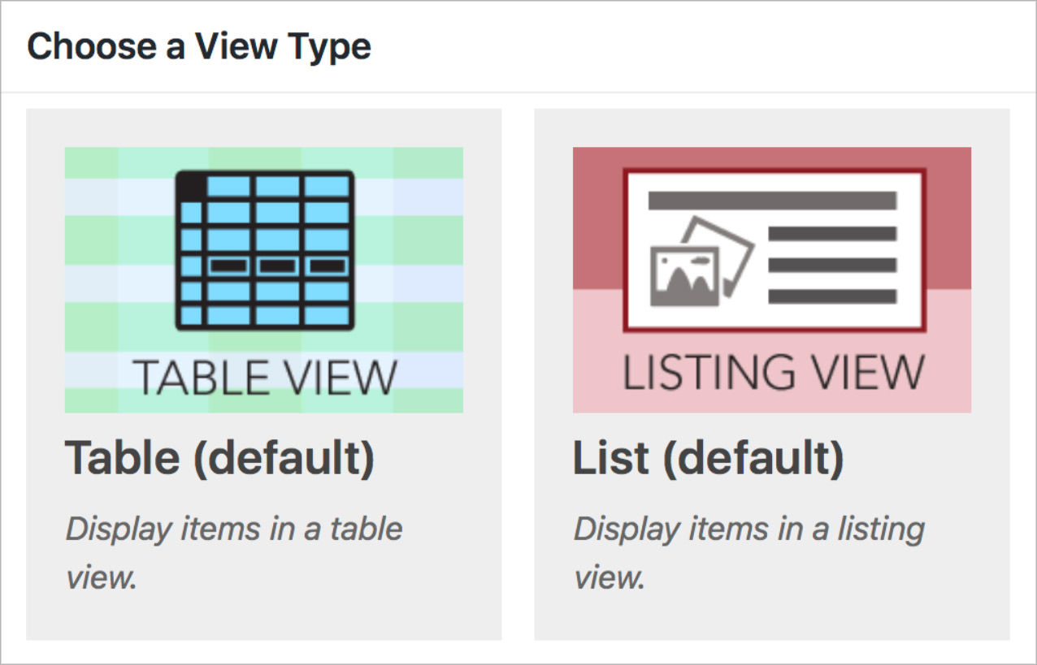1037x665 pixels.
Task: Select the "List (default)" view title
Action: point(708,458)
